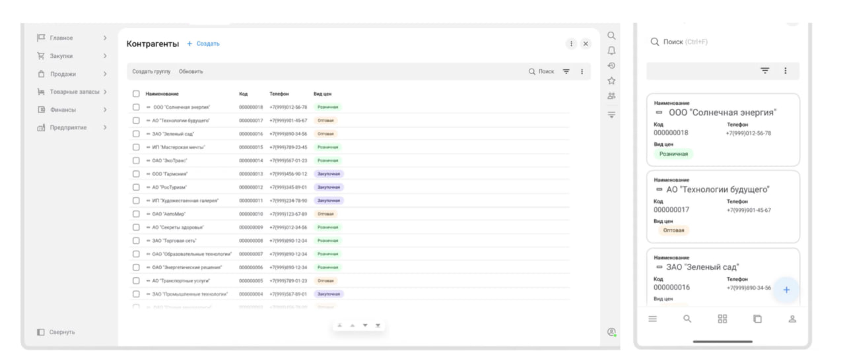Collapse sidebar with Свернуть label
This screenshot has height=351, width=845.
point(62,332)
